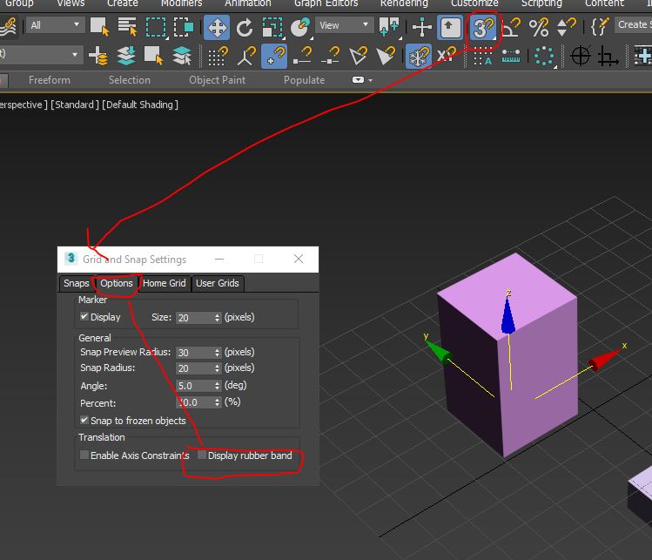This screenshot has width=652, height=560.
Task: Open the [Default Shading] viewport menu
Action: 140,105
